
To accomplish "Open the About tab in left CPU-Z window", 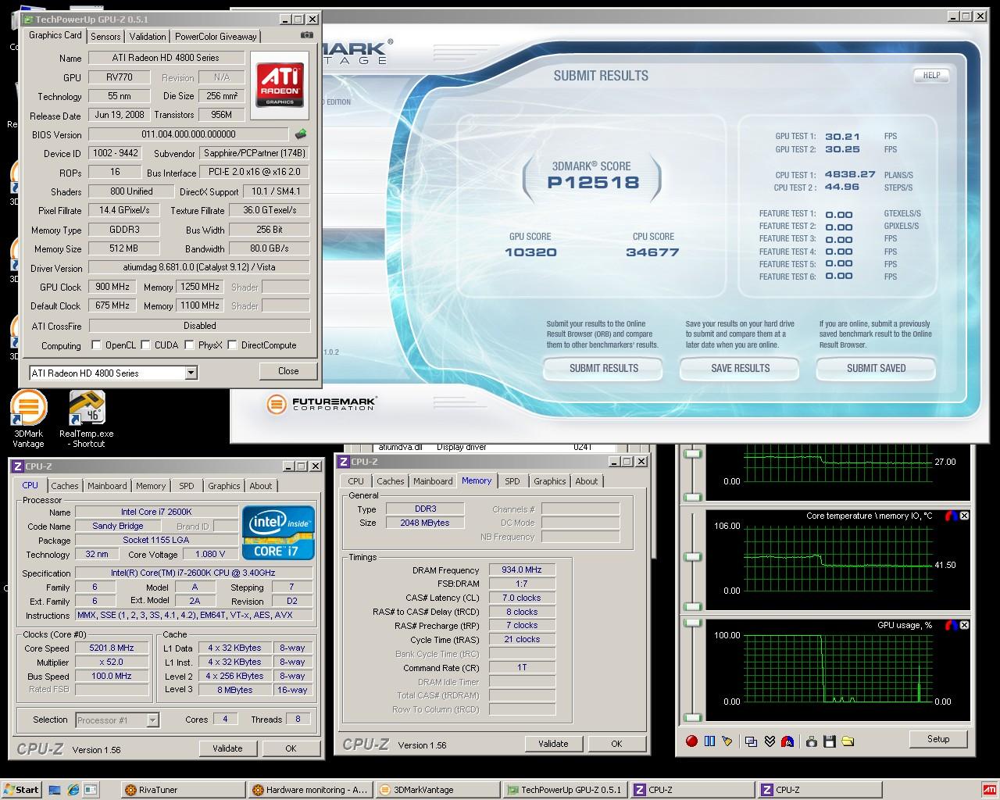I will click(261, 486).
